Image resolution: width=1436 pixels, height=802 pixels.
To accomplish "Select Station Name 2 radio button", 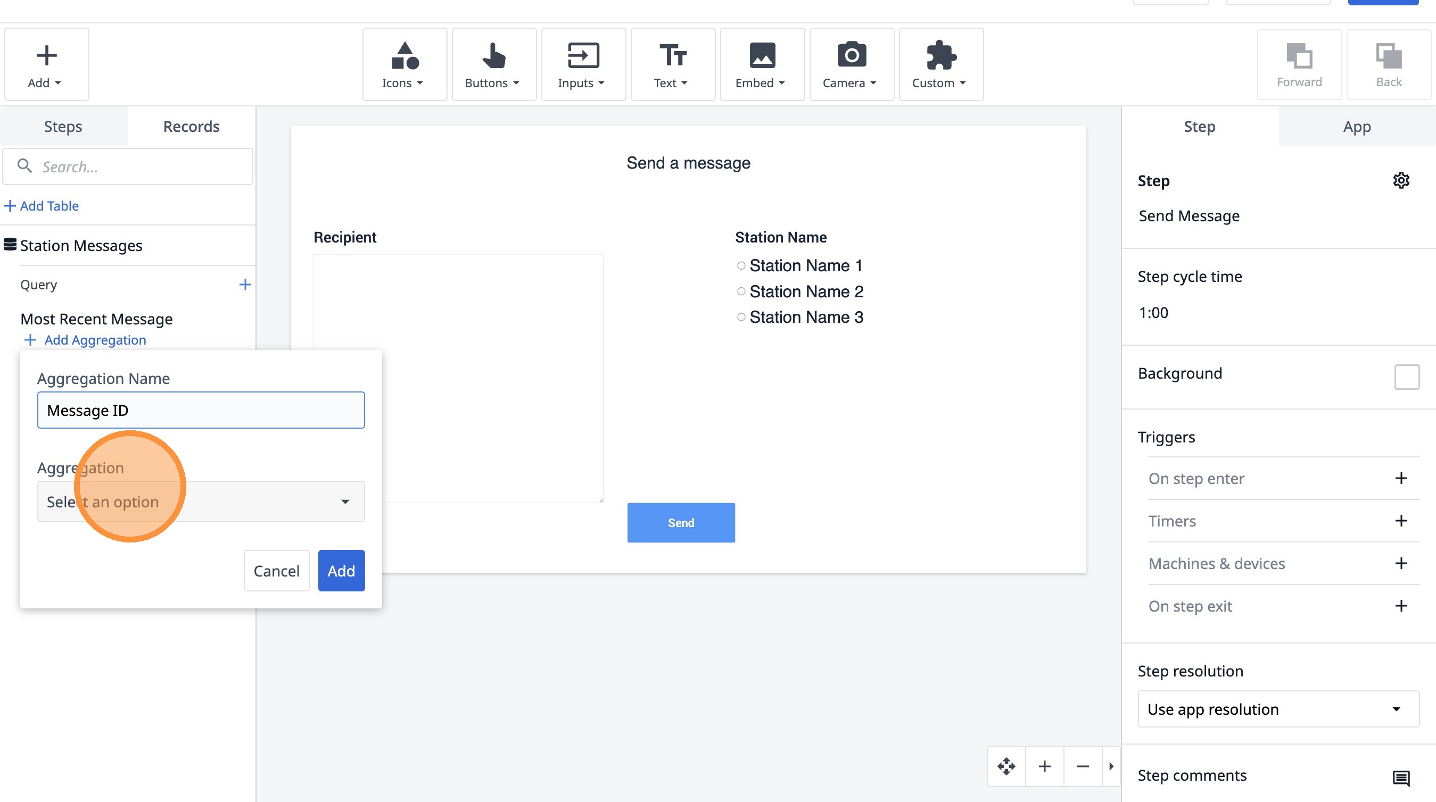I will [x=741, y=291].
